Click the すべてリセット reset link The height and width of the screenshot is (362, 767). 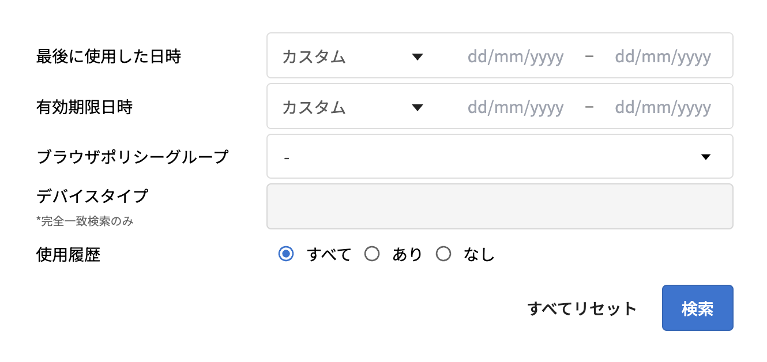(582, 308)
